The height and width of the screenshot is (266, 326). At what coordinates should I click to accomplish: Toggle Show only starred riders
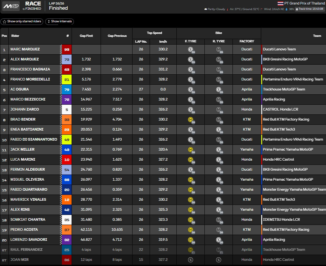[22, 22]
